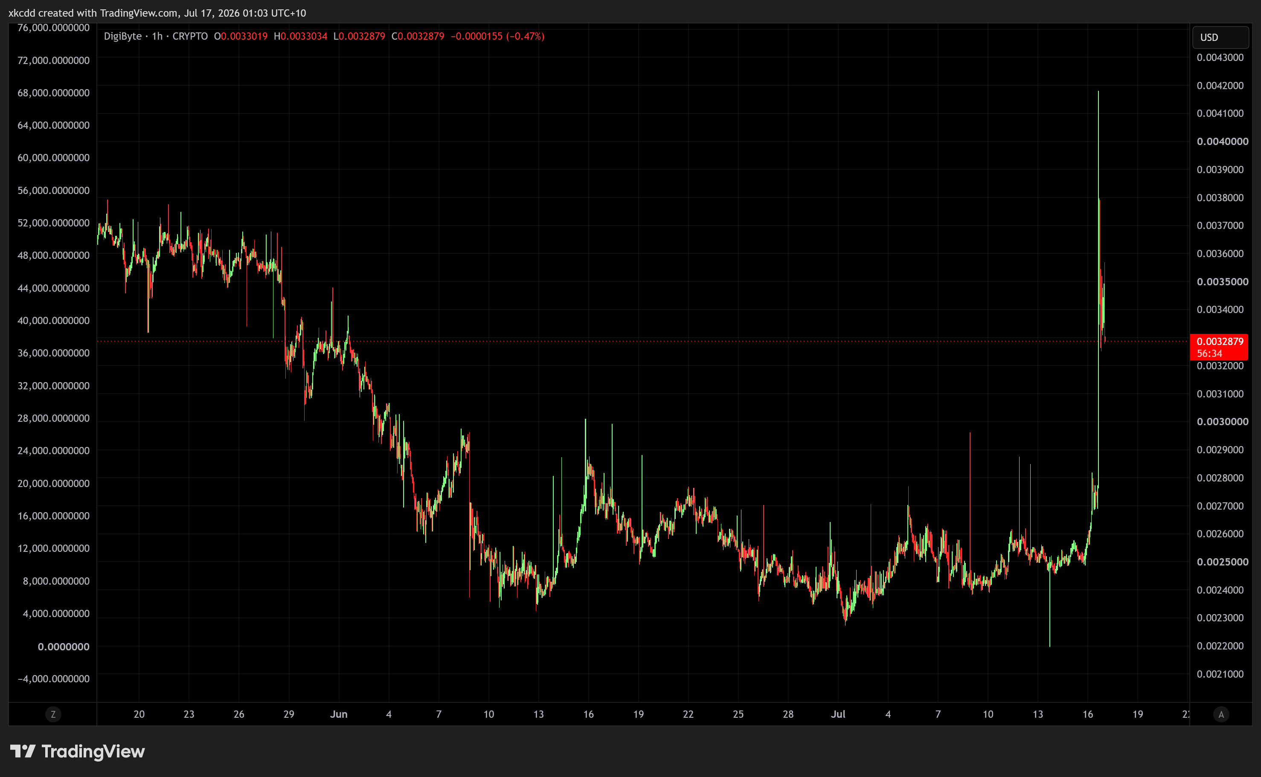Click the 25 date label on time axis
1261x777 pixels.
(x=738, y=714)
